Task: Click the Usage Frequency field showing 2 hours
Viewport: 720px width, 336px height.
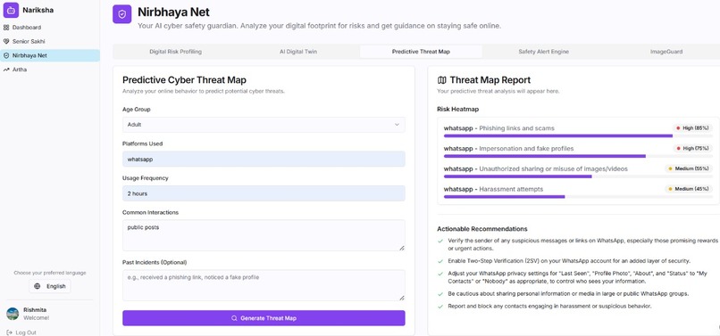Action: pos(264,193)
